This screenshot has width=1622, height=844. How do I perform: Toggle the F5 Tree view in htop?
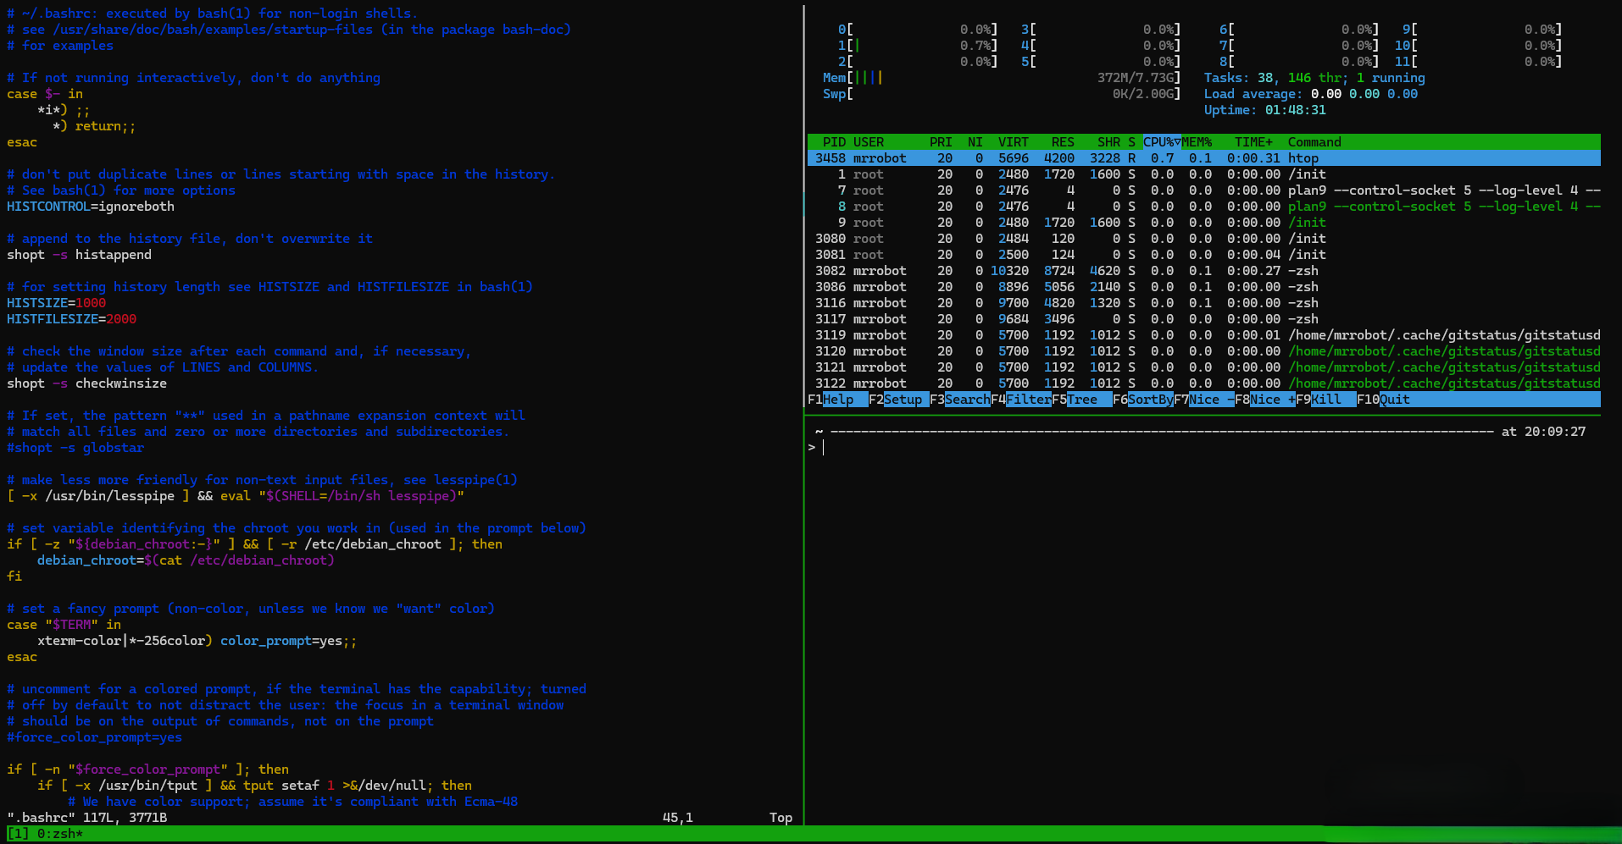tap(1081, 400)
